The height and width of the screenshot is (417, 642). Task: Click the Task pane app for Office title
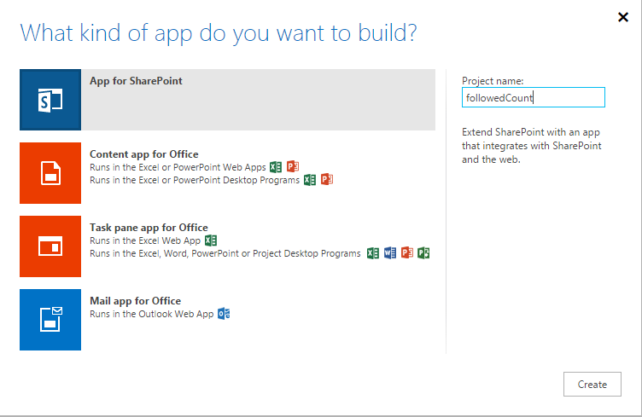pos(149,228)
